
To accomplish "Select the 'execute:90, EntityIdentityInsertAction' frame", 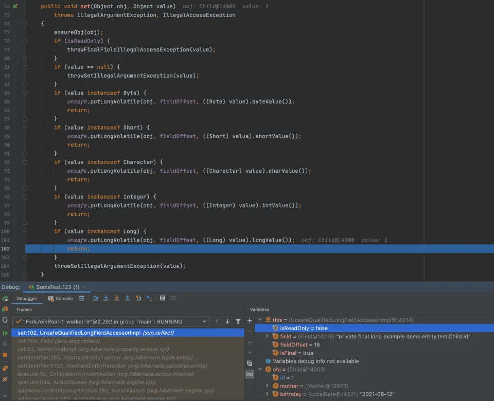I will (x=128, y=374).
